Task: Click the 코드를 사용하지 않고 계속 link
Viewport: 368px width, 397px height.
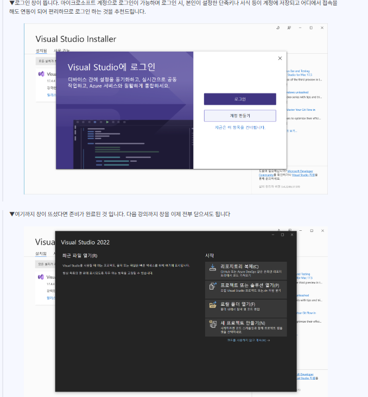Action: [x=248, y=341]
